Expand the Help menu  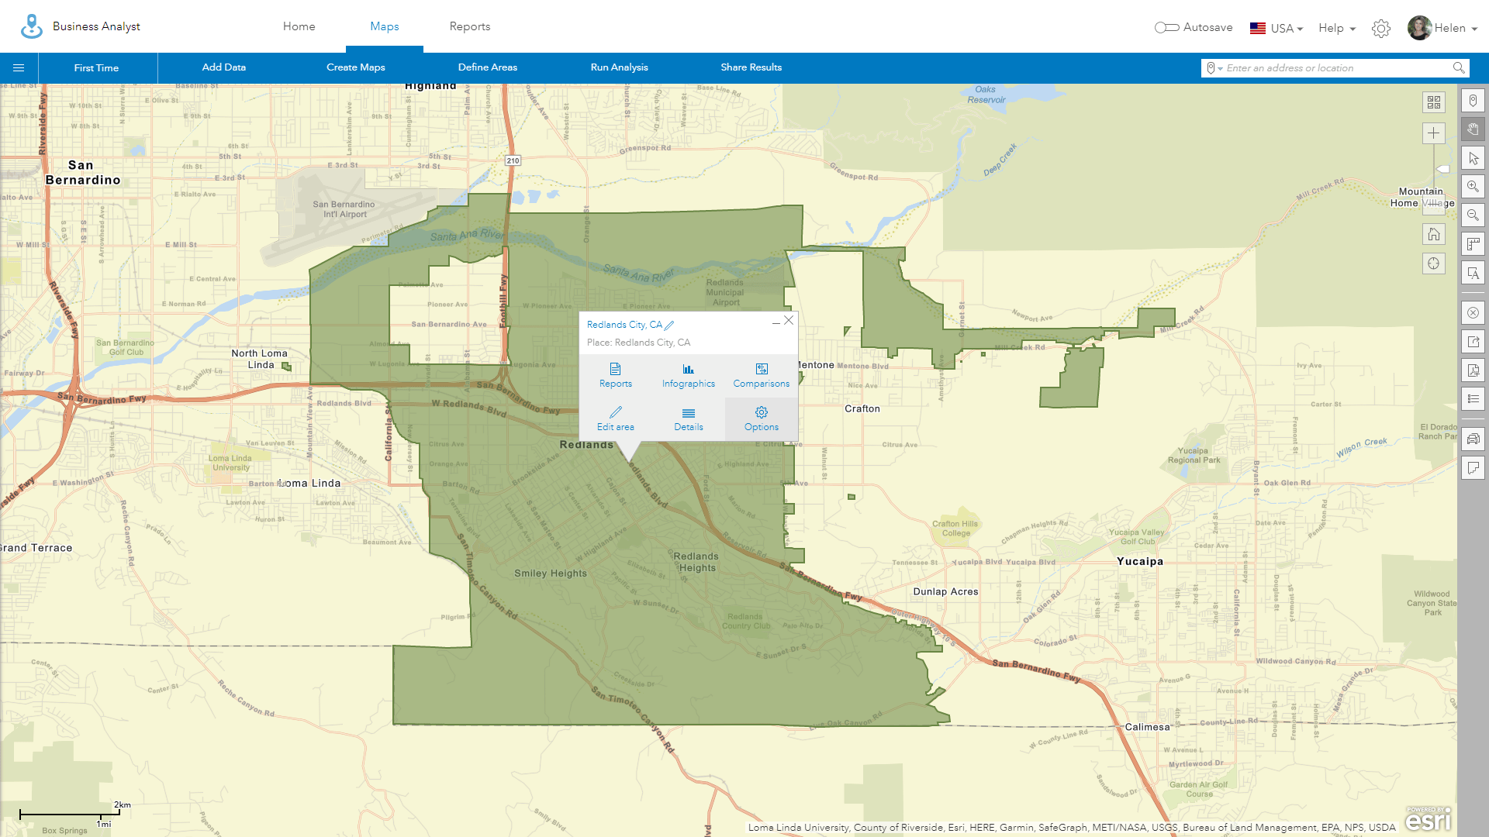1337,28
